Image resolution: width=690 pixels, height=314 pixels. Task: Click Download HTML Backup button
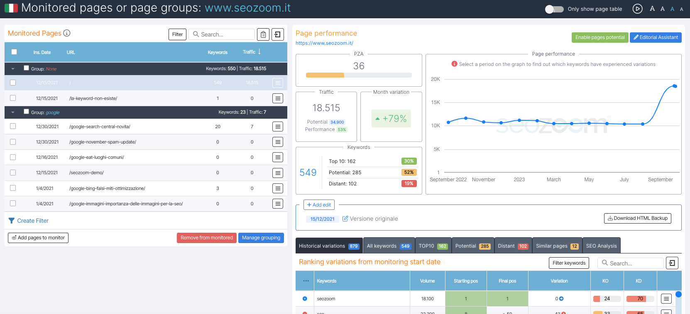click(x=638, y=218)
